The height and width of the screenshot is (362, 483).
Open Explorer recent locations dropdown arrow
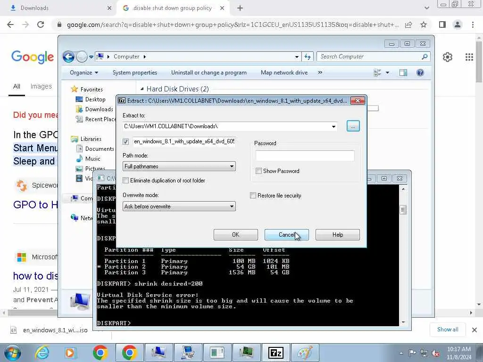(x=91, y=57)
